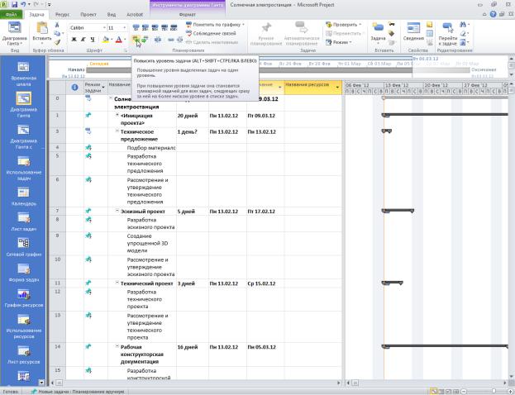Select row header of task 7
This screenshot has width=515, height=395.
pos(58,211)
